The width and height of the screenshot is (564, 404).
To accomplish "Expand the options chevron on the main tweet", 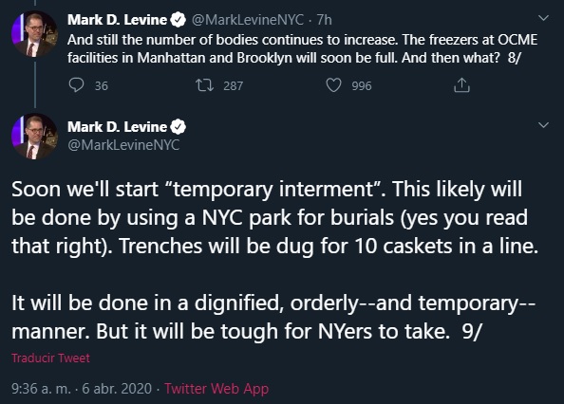I will tap(543, 125).
